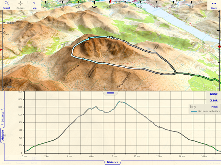
Task: Switch to the vertical Distance tab
Action: pos(2,117)
